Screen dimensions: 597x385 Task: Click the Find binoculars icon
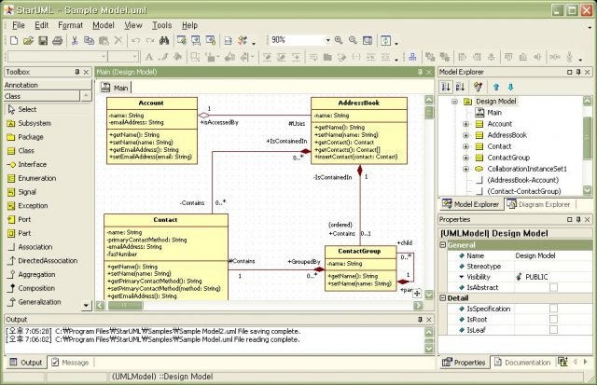[x=164, y=40]
